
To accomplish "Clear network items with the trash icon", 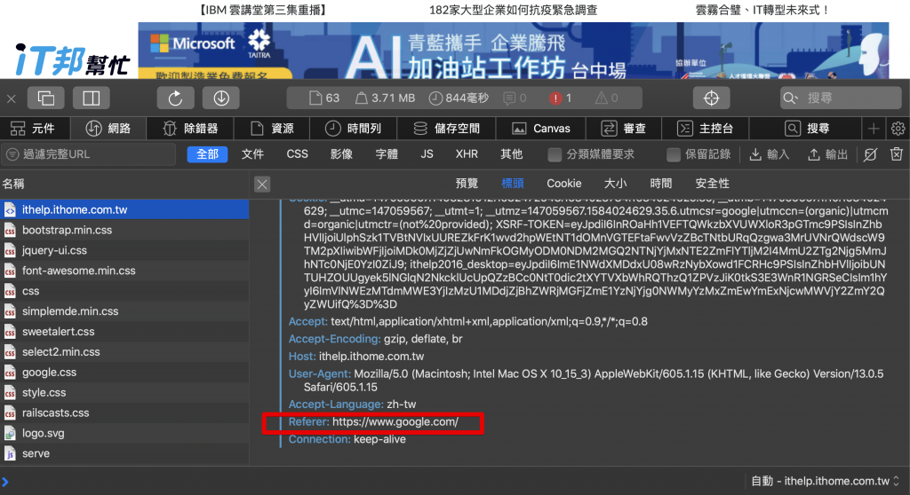I will pyautogui.click(x=897, y=154).
